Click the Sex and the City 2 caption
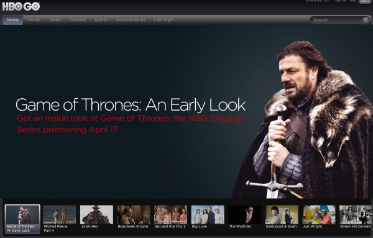This screenshot has width=373, height=238. [170, 226]
